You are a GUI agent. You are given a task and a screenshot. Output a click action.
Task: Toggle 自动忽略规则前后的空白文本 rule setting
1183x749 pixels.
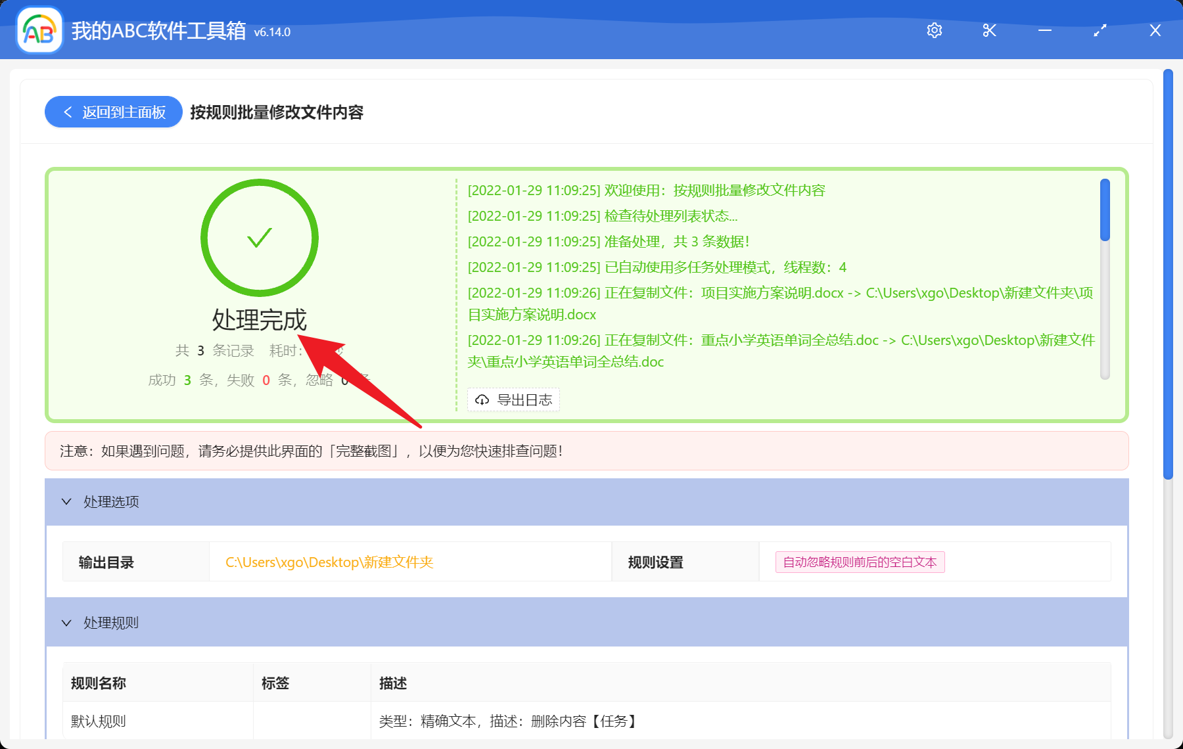pos(860,562)
